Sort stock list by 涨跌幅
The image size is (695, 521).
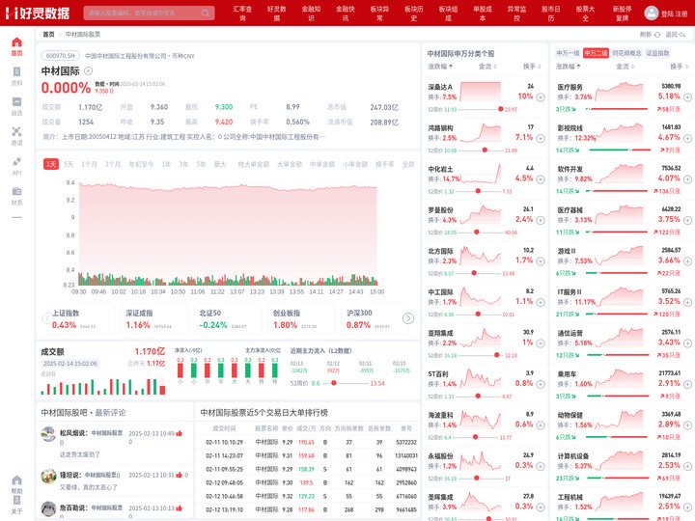[x=440, y=67]
